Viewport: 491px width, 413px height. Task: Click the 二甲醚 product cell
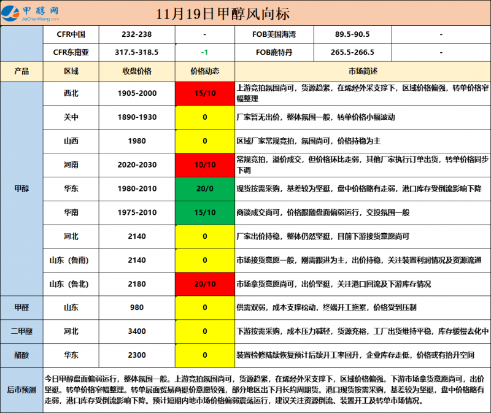tap(21, 331)
